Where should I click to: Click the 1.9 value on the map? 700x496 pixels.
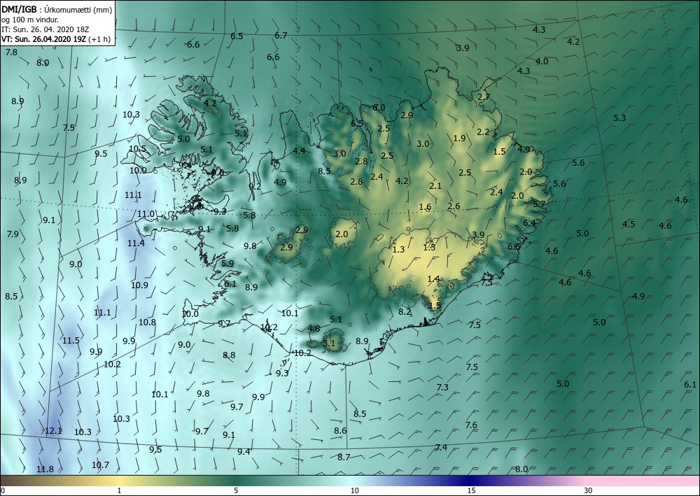tap(459, 139)
